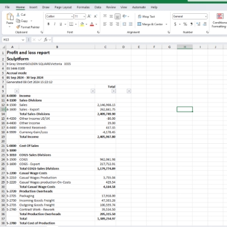The width and height of the screenshot is (227, 227).
Task: Open the Number dialog launcher
Action: 207,32
